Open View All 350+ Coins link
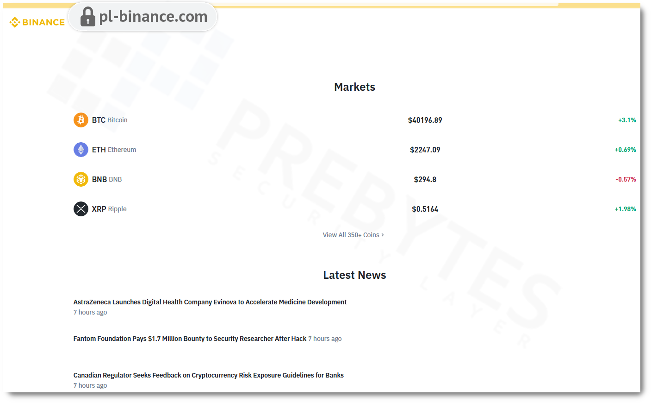 point(353,235)
